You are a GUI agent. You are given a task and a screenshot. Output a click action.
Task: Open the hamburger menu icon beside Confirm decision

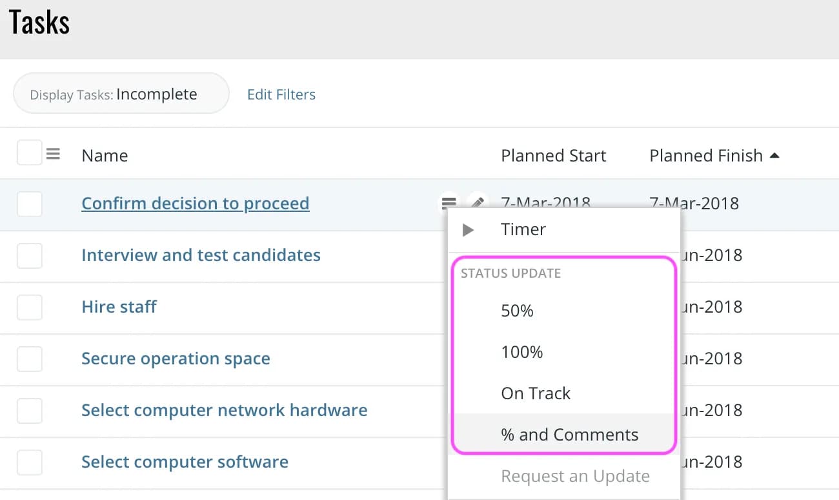click(448, 203)
